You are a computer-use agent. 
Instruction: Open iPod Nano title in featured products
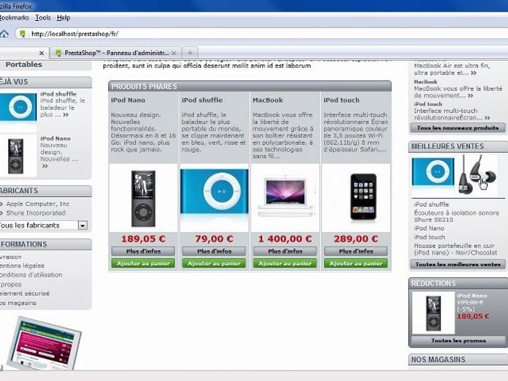pyautogui.click(x=128, y=100)
